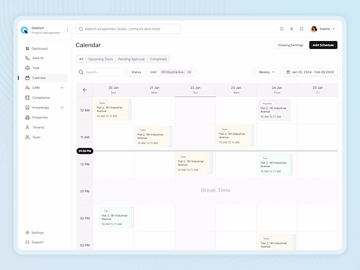Click the top-right search magnifier icon
The height and width of the screenshot is (270, 360).
tap(281, 29)
